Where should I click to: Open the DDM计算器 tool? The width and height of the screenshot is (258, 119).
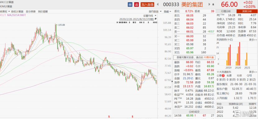[6, 7]
